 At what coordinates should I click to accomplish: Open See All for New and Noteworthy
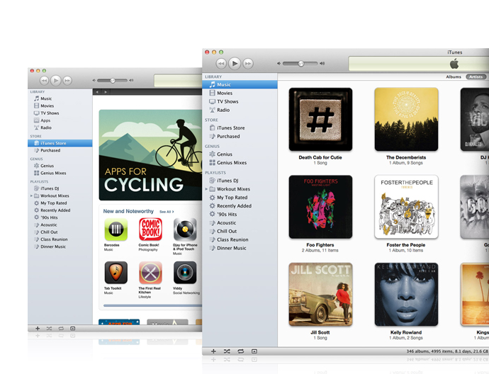coord(167,212)
